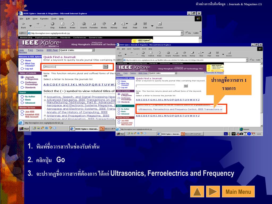Open address bar dropdown in left window
The image size is (272, 204).
182,33
